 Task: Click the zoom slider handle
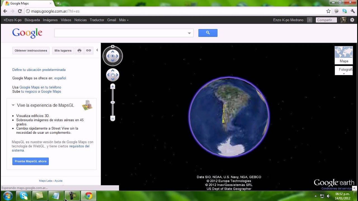coord(113,102)
